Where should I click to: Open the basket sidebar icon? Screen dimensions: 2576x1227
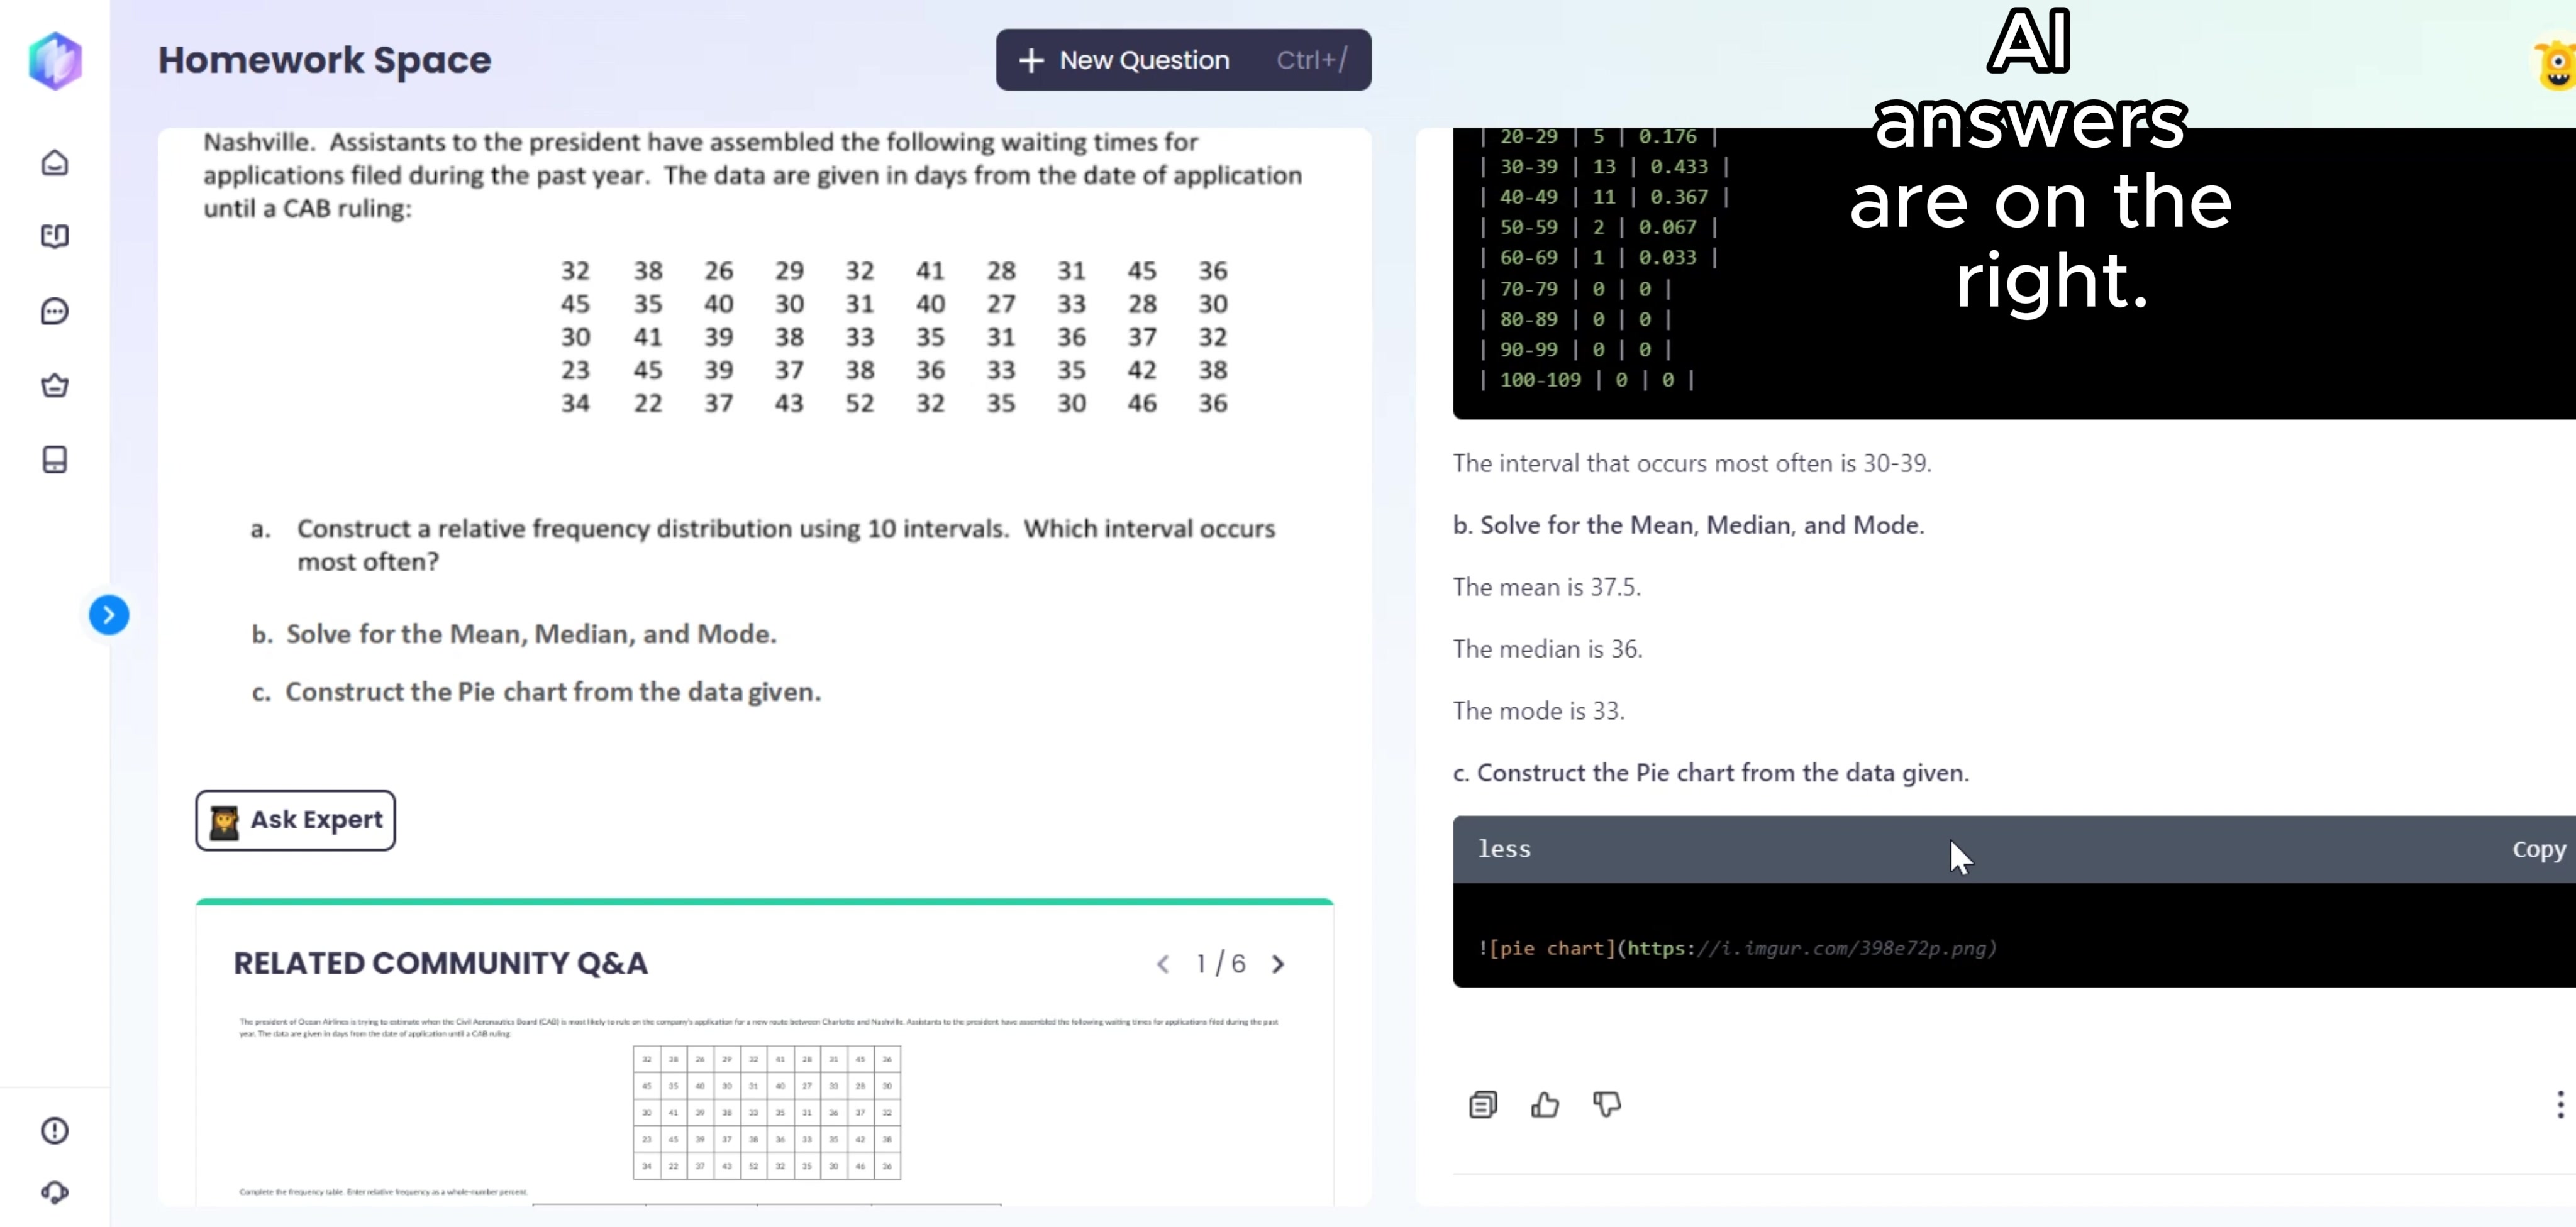point(55,385)
